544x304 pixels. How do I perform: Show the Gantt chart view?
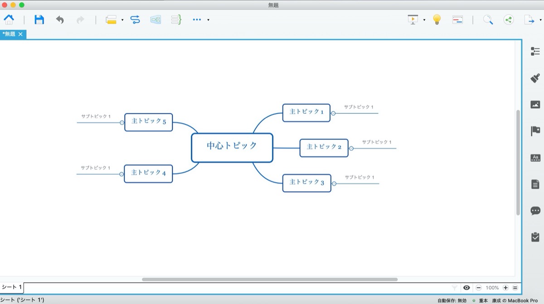(457, 19)
